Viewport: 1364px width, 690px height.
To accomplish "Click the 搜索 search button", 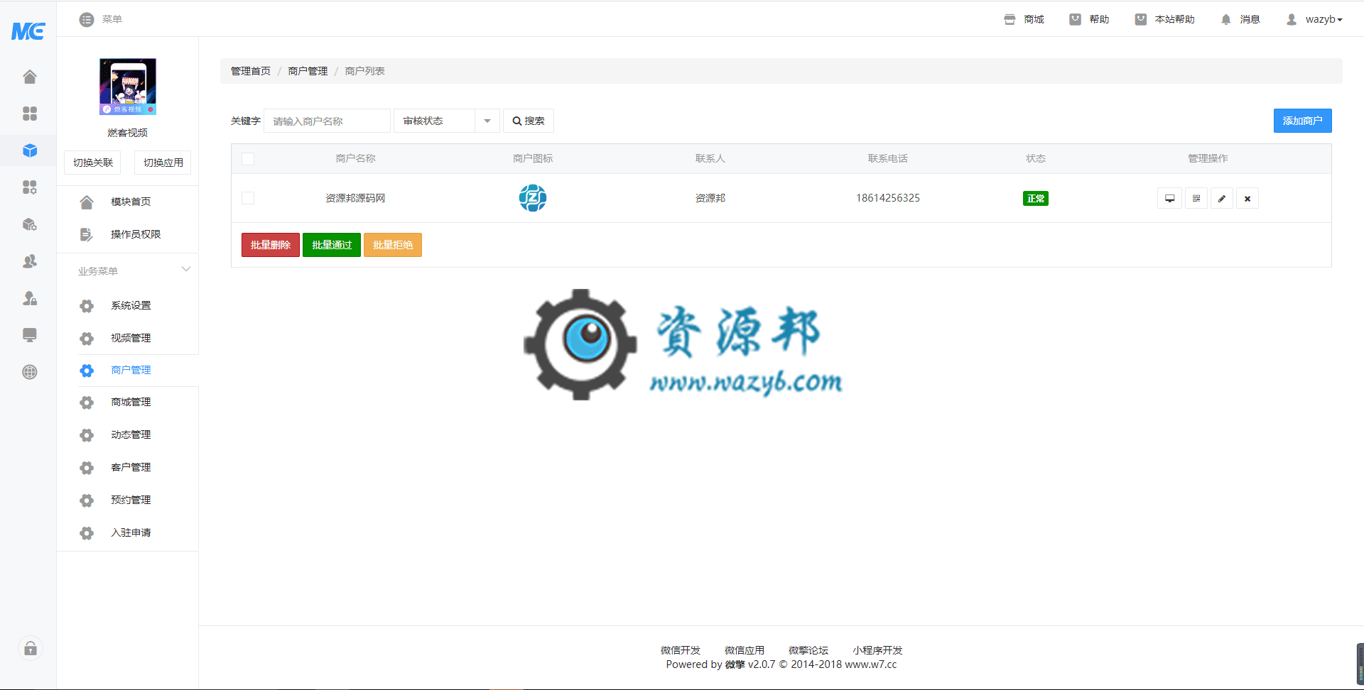I will tap(529, 121).
